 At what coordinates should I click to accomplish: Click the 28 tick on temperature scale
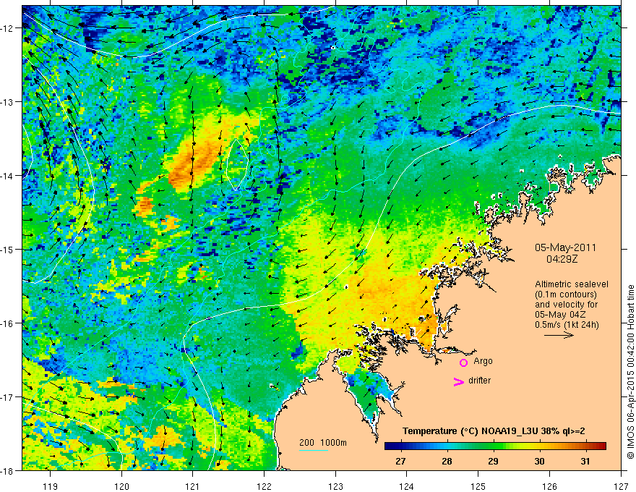tap(447, 461)
